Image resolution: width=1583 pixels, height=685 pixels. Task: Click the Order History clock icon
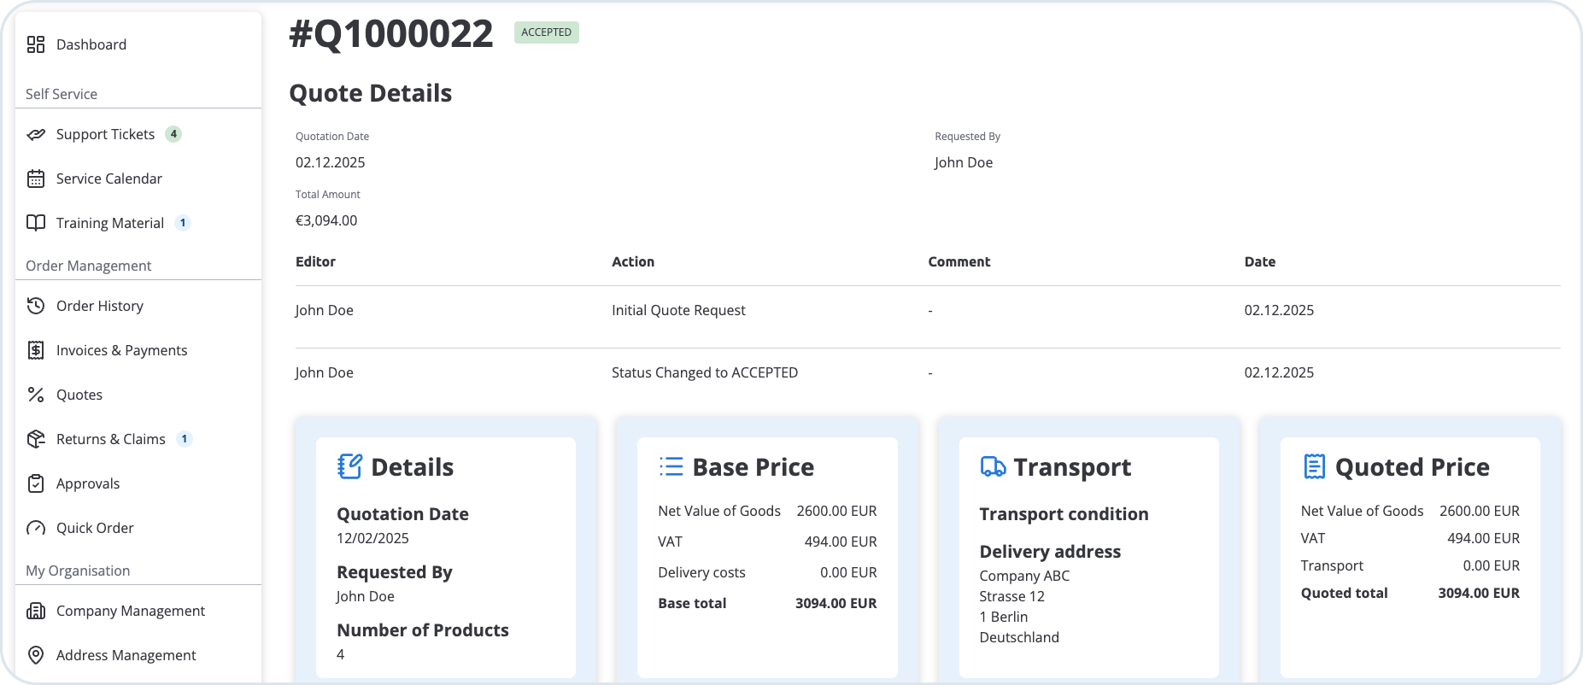36,306
